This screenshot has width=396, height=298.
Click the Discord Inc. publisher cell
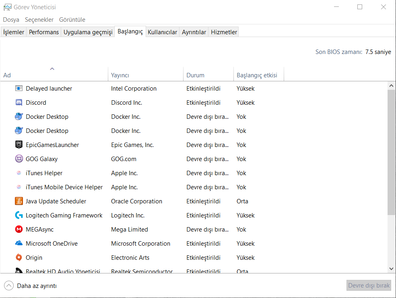127,103
